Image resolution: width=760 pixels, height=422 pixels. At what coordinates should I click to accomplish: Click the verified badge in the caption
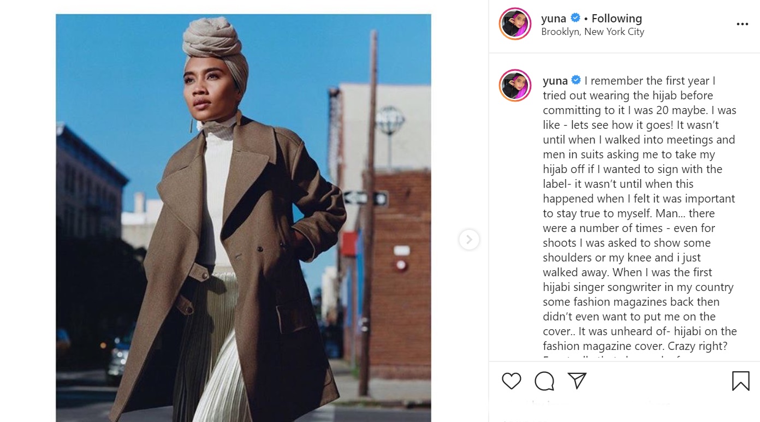[x=576, y=80]
